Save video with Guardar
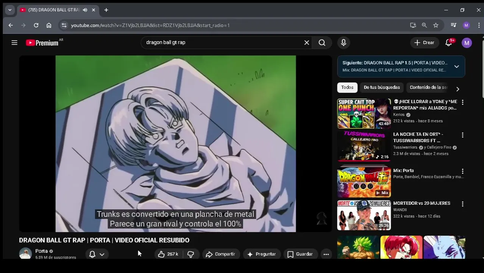 tap(300, 254)
